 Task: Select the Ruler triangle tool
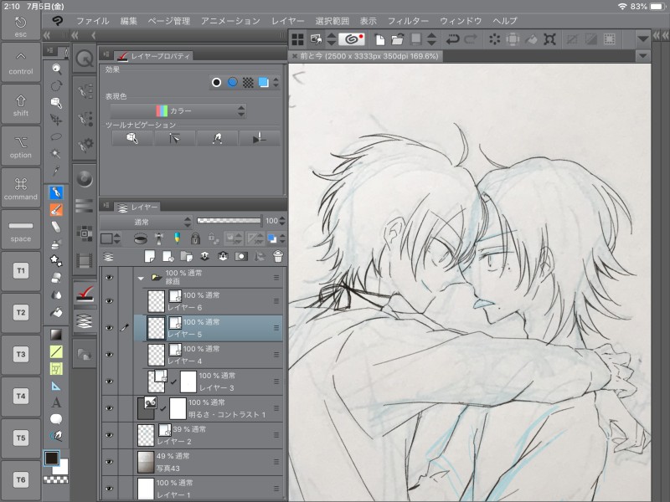click(56, 387)
